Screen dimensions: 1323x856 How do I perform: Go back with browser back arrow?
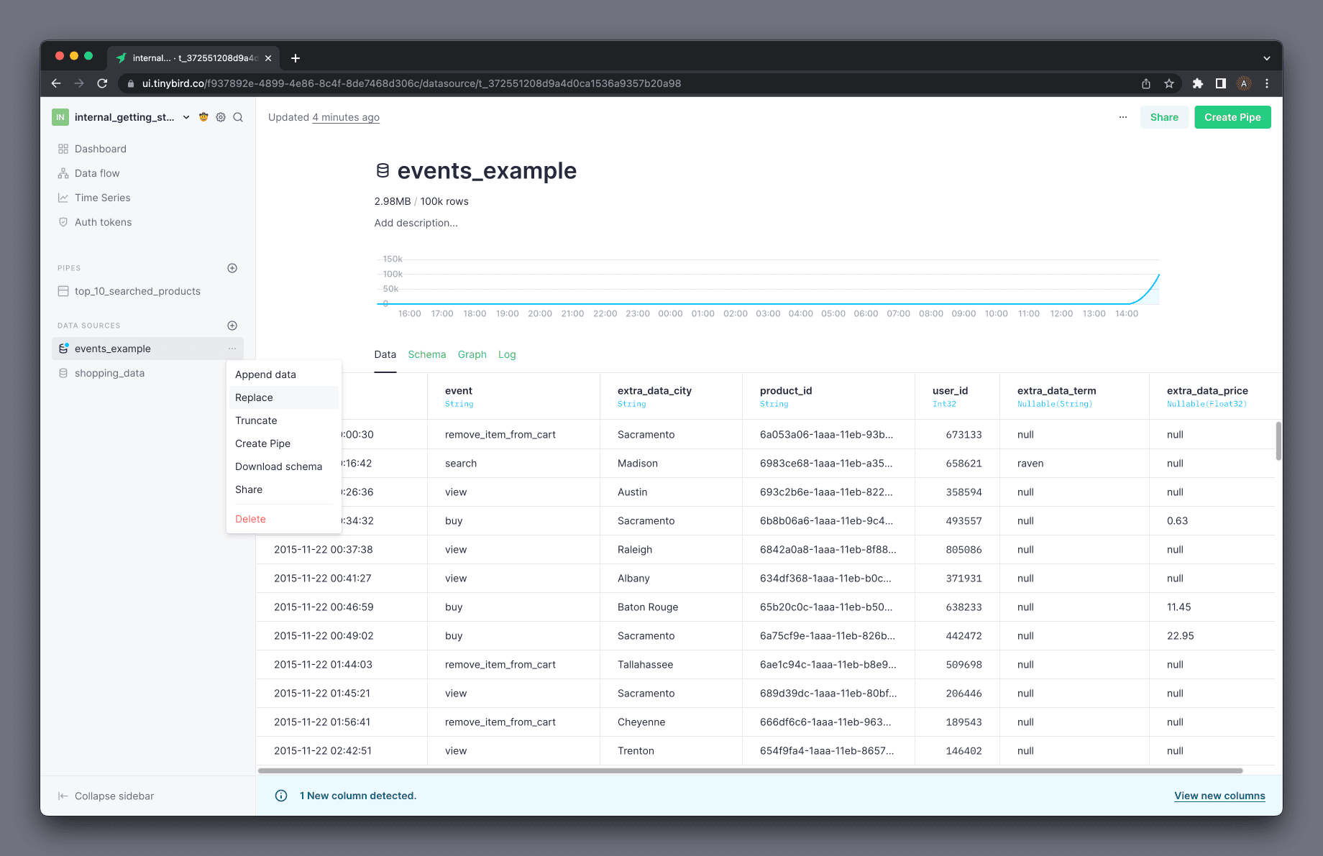(x=56, y=83)
